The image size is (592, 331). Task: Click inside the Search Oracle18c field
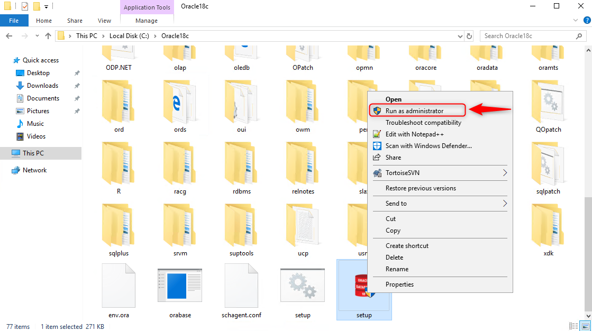529,36
